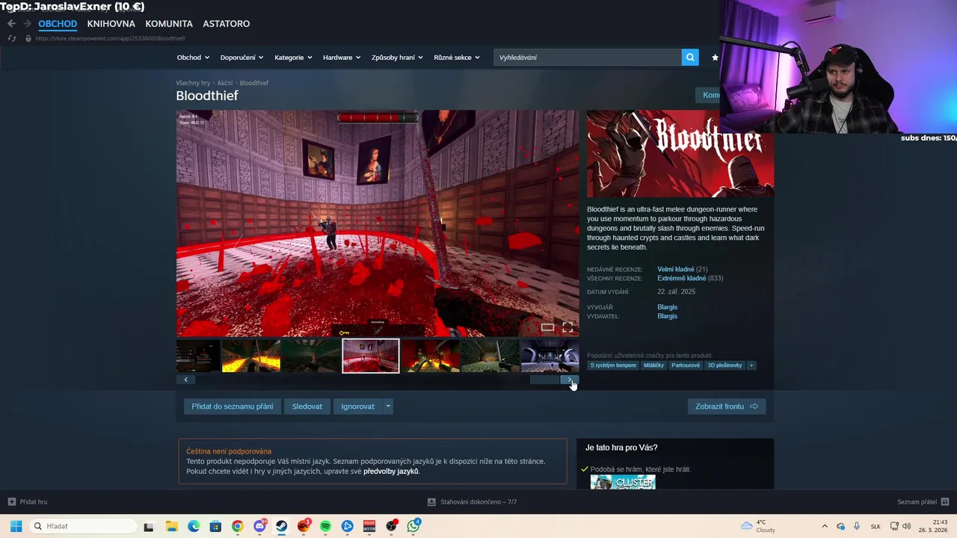Click the Vyhledávání search input field
Screen dimensions: 957x538
(x=588, y=57)
